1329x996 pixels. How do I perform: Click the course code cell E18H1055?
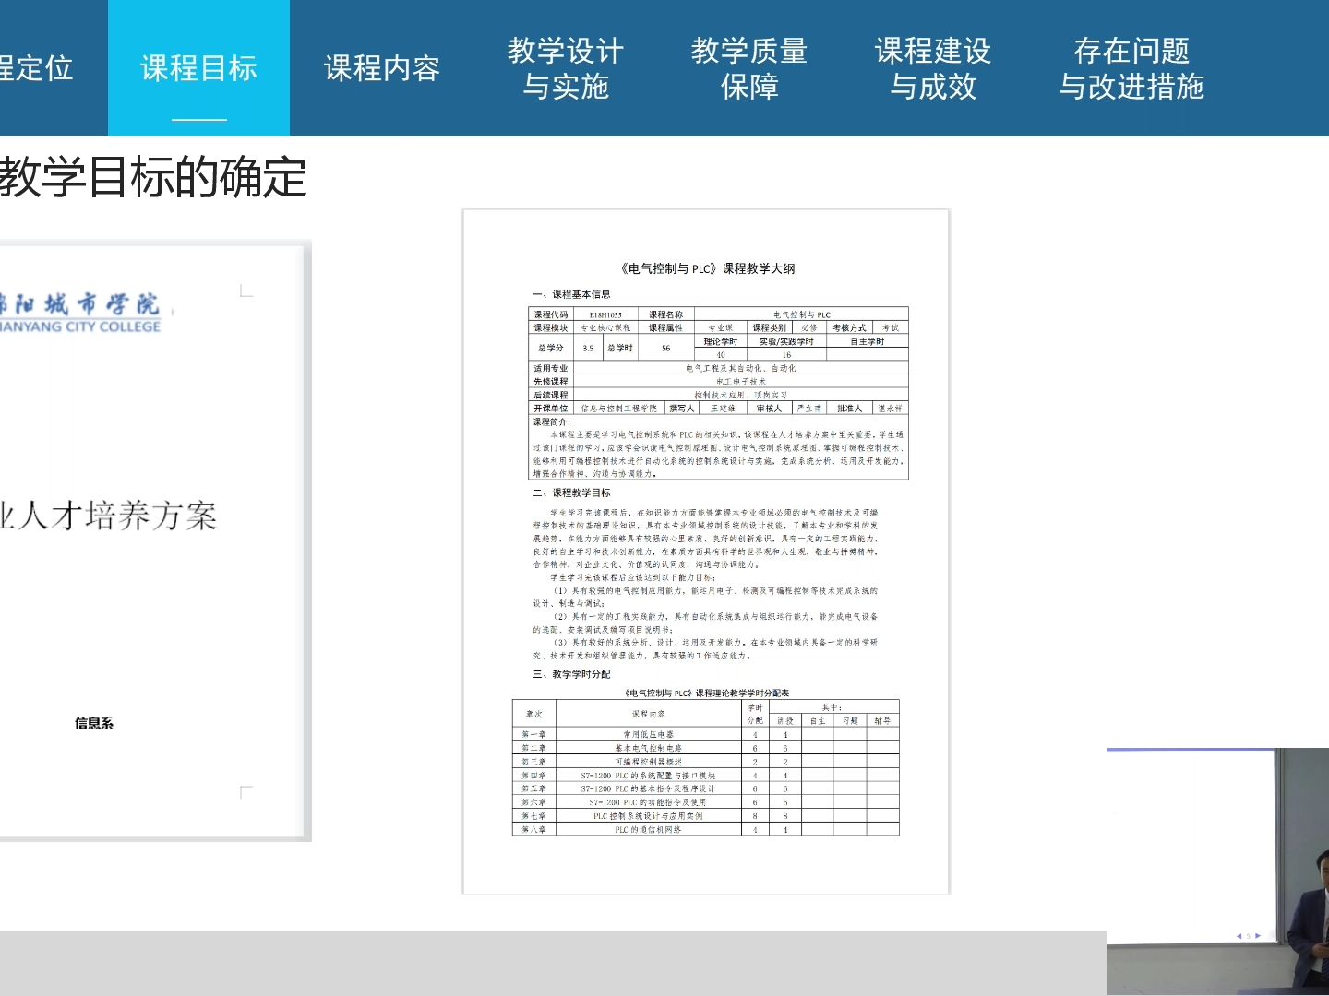click(605, 314)
